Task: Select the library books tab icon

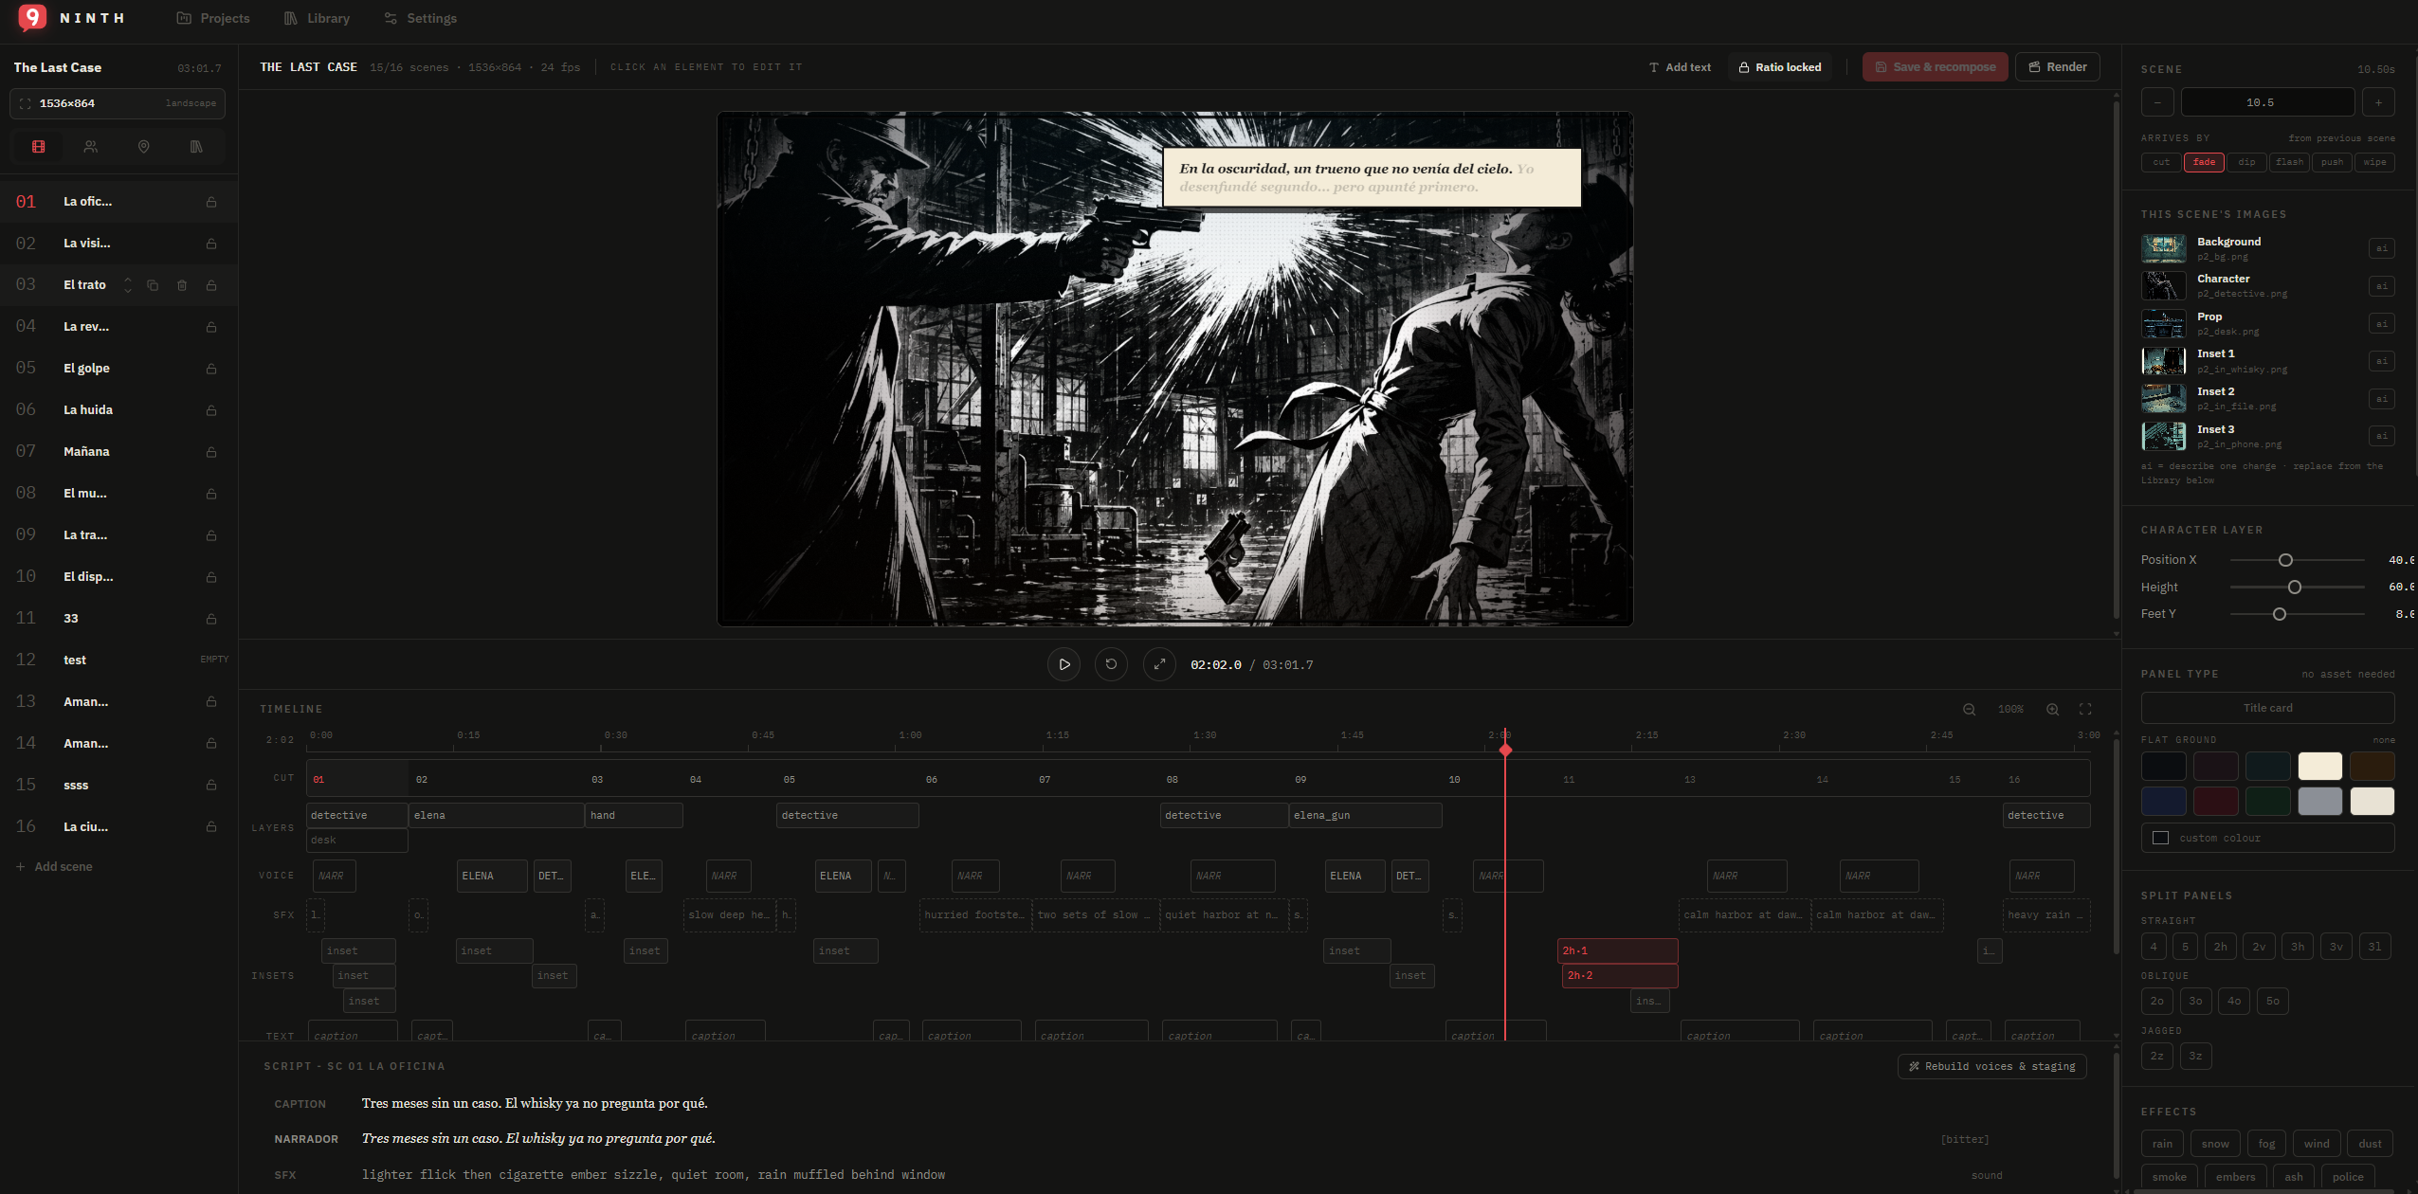Action: coord(196,147)
